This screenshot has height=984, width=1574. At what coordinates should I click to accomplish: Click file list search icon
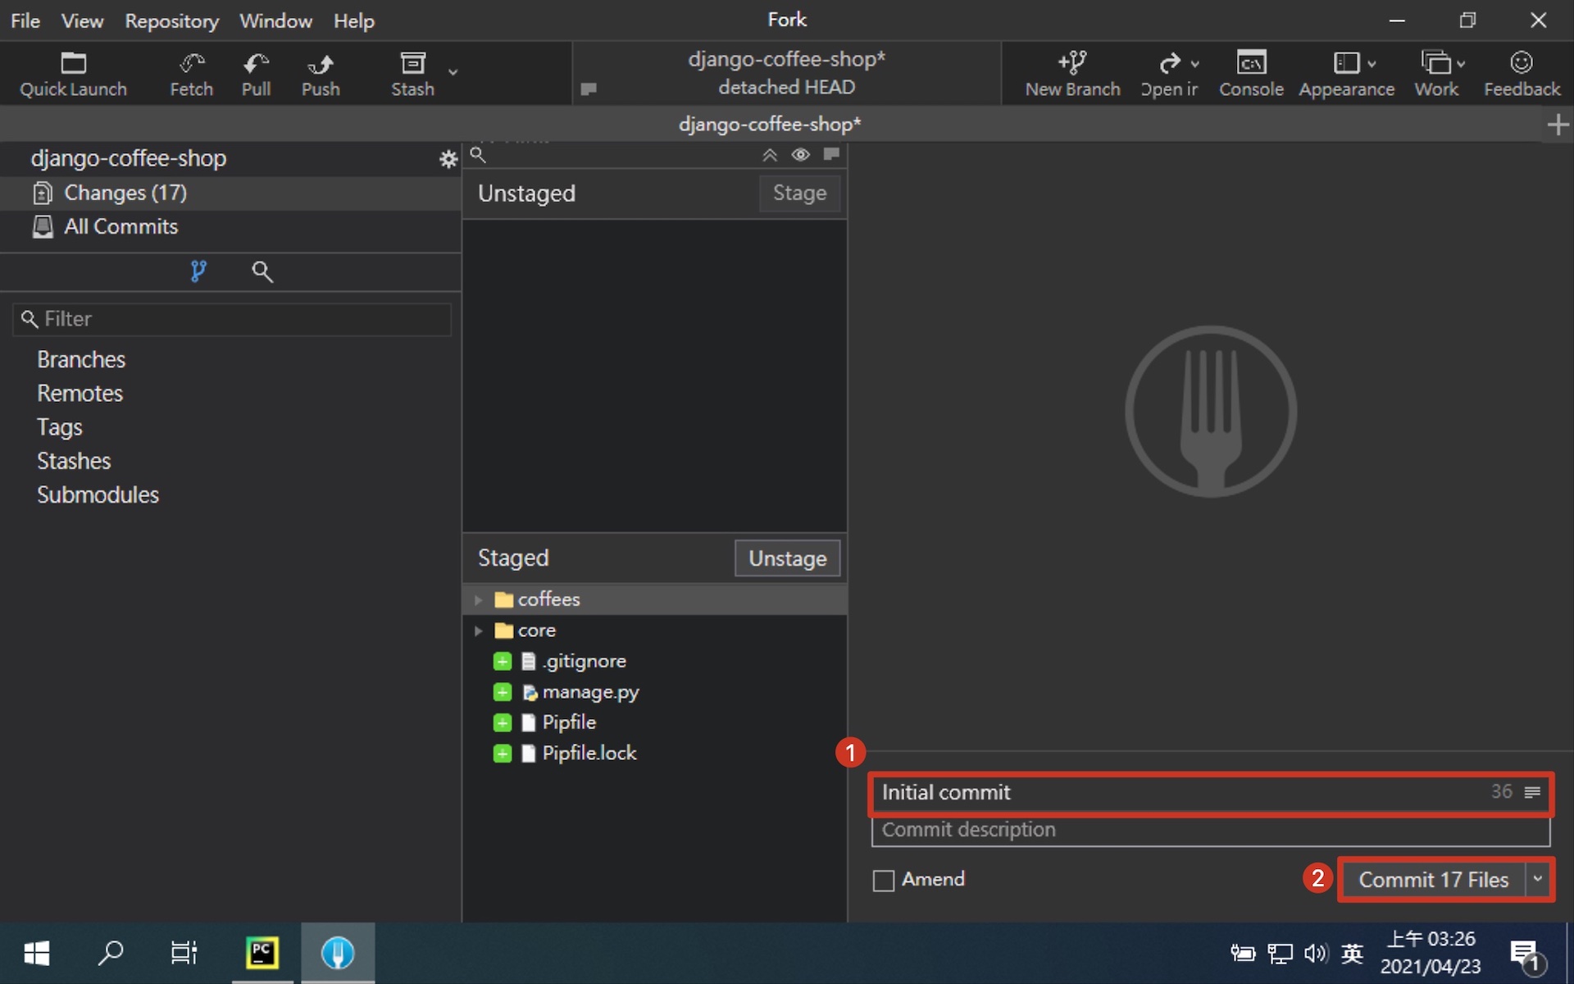478,155
